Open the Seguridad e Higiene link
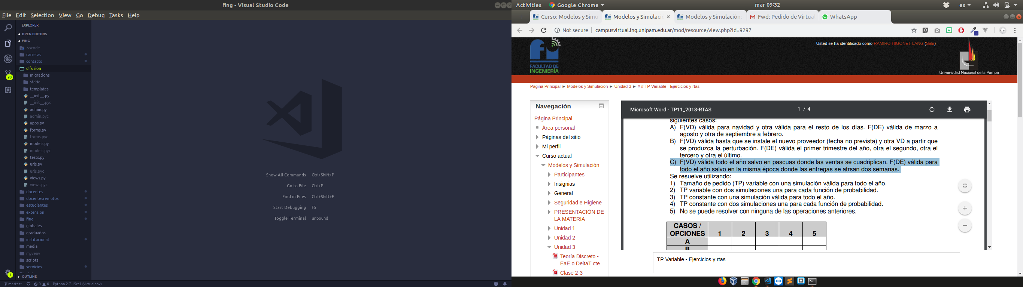Image resolution: width=1023 pixels, height=287 pixels. point(578,203)
